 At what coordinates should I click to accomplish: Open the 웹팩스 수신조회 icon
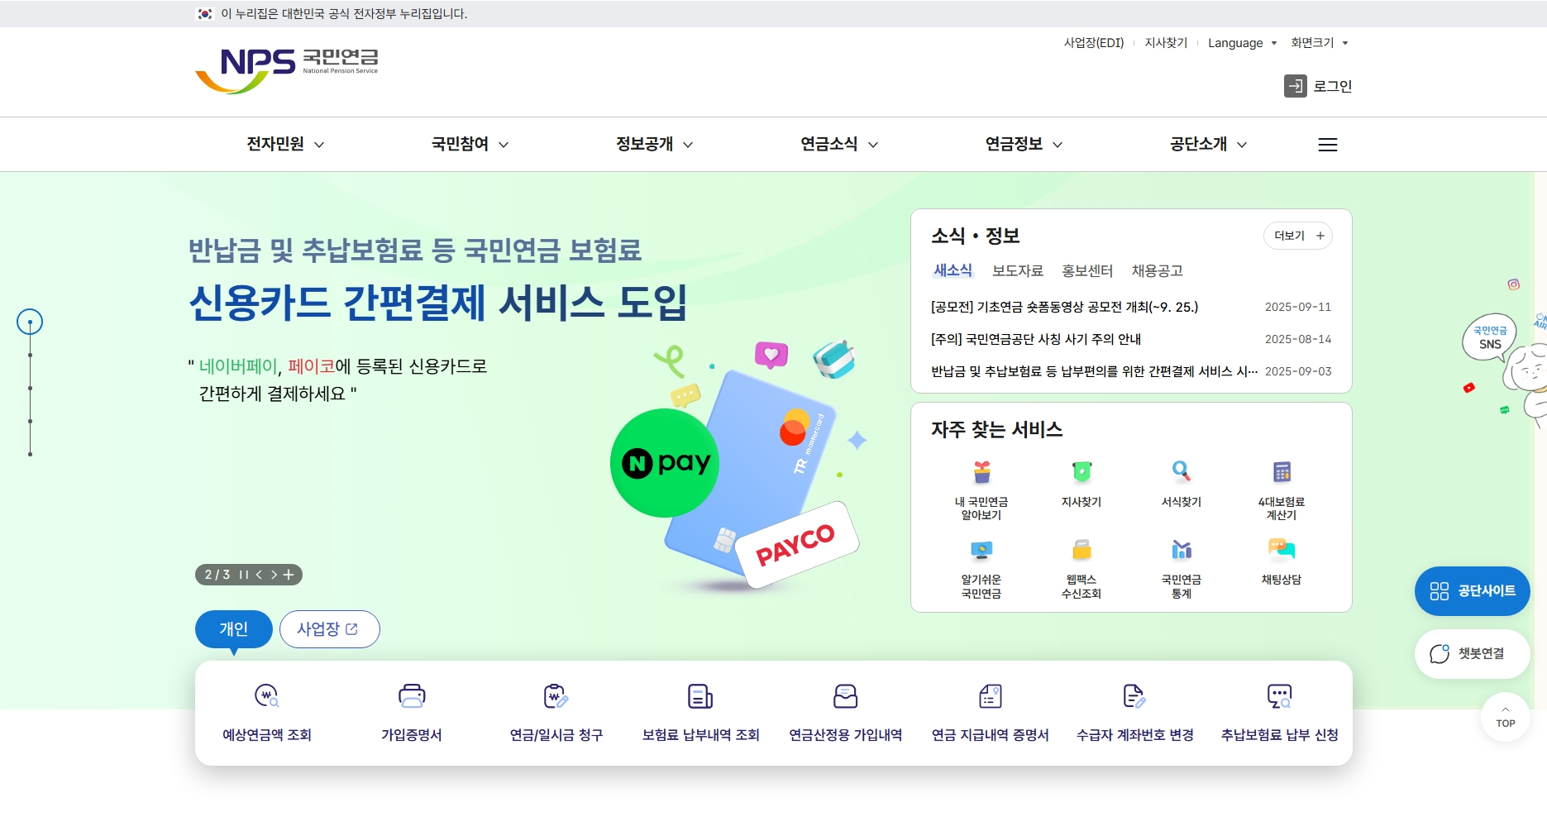1081,550
